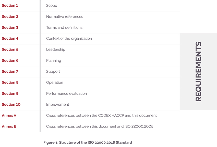Click the Section 2 heading
This screenshot has height=147, width=217.
click(10, 17)
